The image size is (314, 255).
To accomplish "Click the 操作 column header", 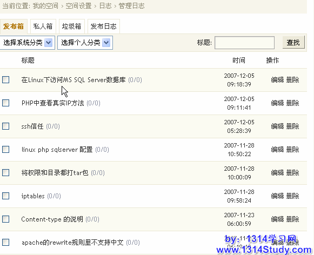I will [272, 61].
